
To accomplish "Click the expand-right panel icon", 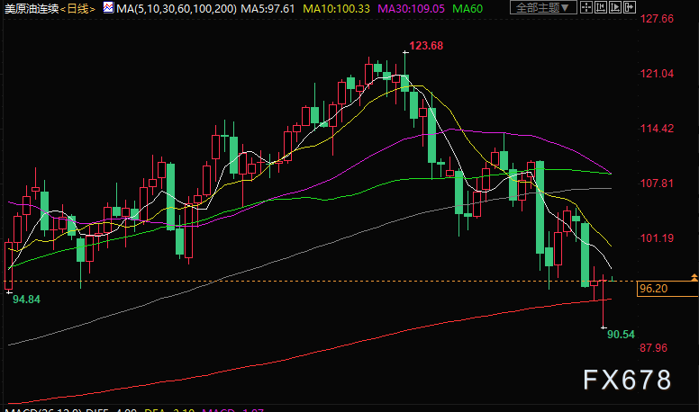I will point(629,7).
